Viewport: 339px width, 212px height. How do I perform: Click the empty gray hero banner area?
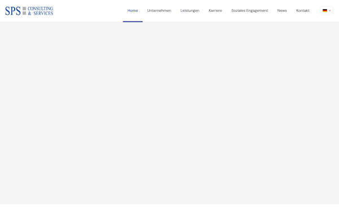click(169, 113)
